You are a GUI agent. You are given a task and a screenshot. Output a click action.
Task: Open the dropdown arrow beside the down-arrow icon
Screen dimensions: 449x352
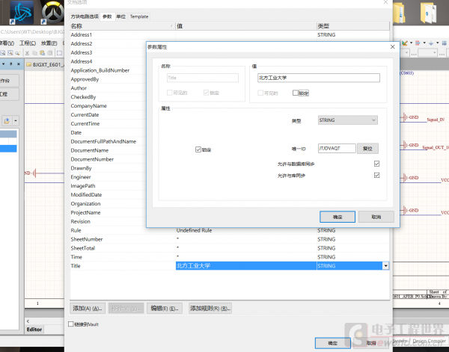(437, 43)
